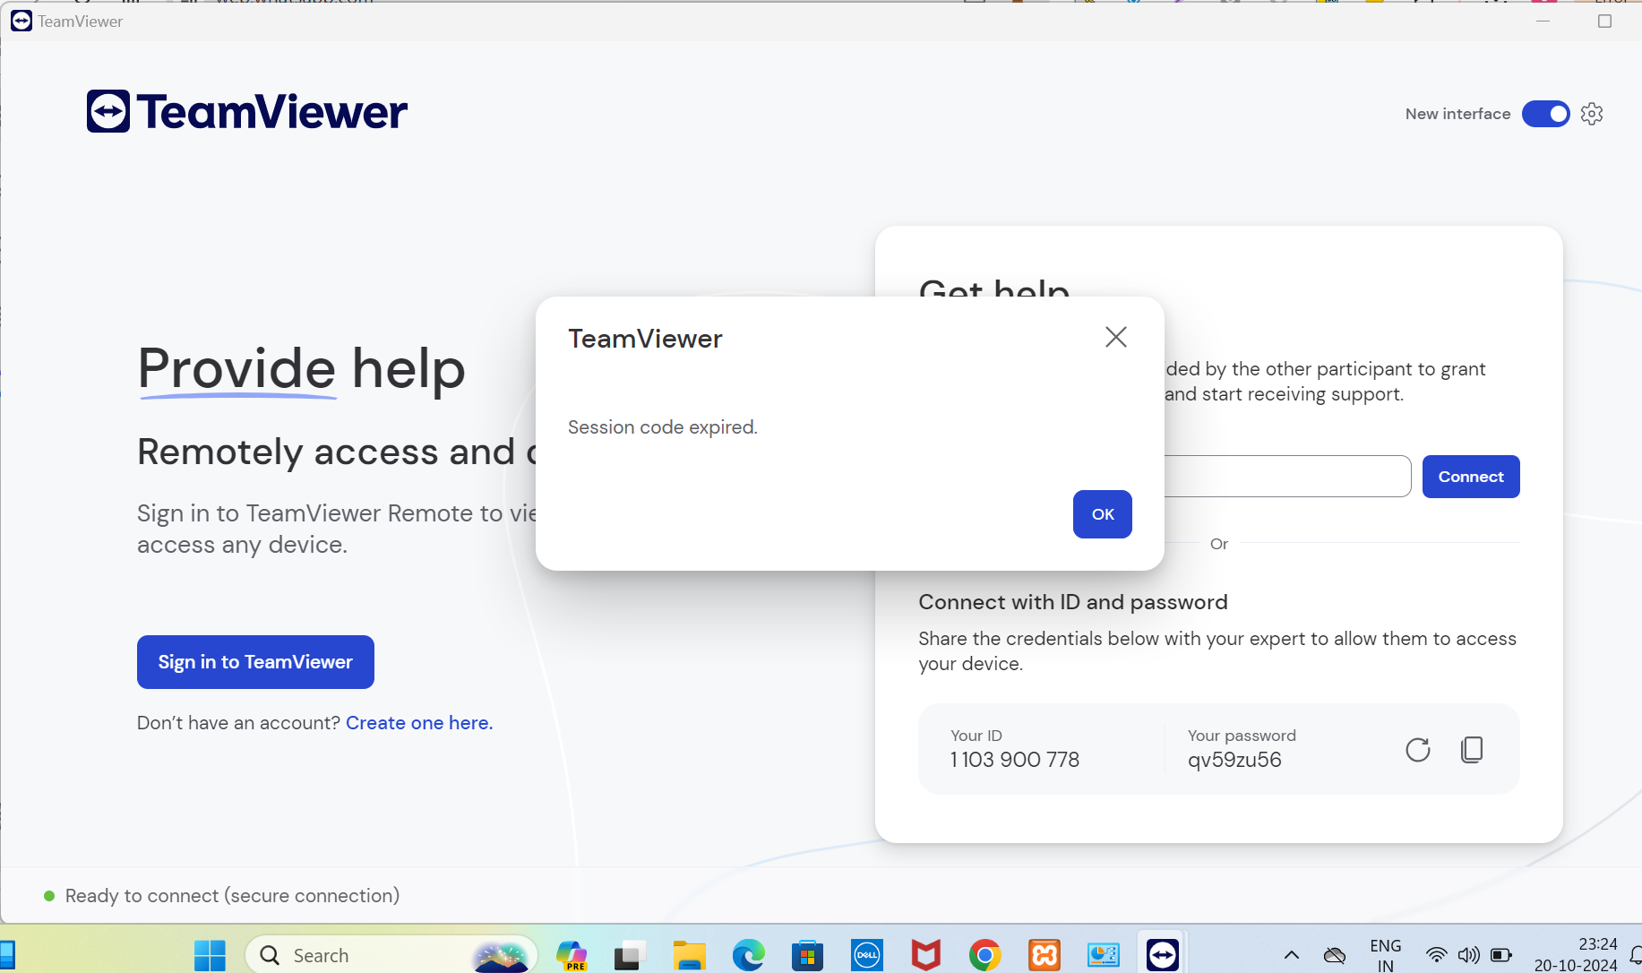Refresh the generated password
This screenshot has height=973, width=1642.
click(1417, 749)
